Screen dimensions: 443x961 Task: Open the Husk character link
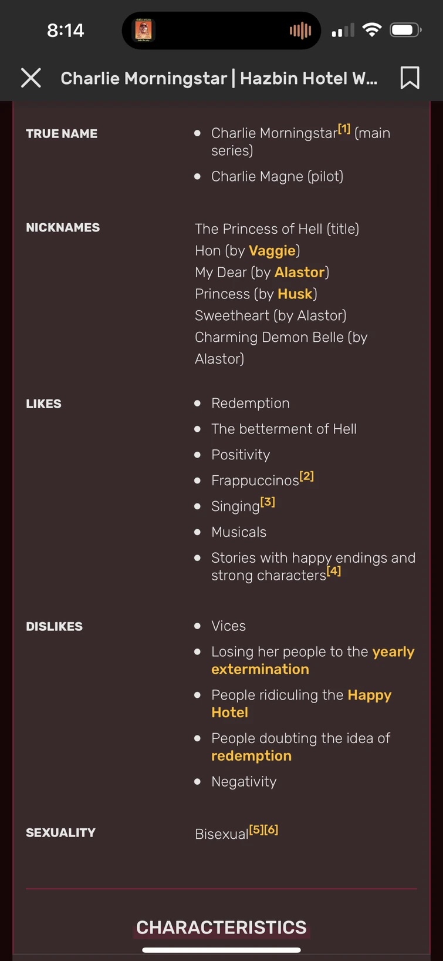pyautogui.click(x=295, y=294)
